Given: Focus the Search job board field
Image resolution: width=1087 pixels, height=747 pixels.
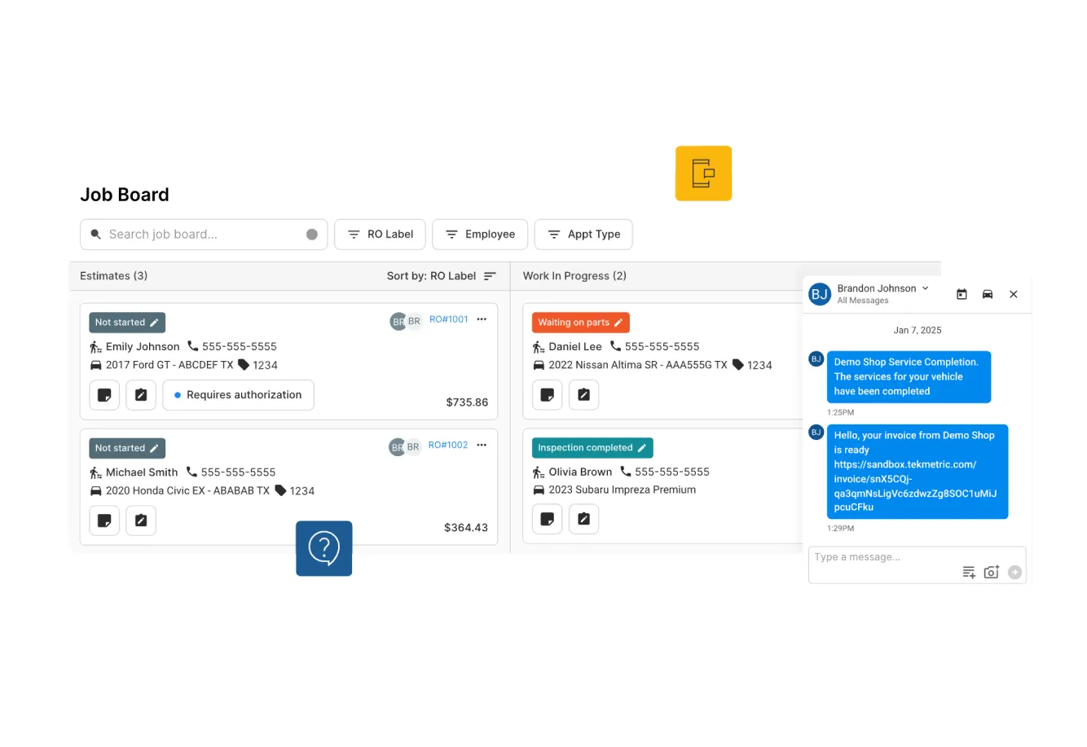Looking at the screenshot, I should click(204, 234).
